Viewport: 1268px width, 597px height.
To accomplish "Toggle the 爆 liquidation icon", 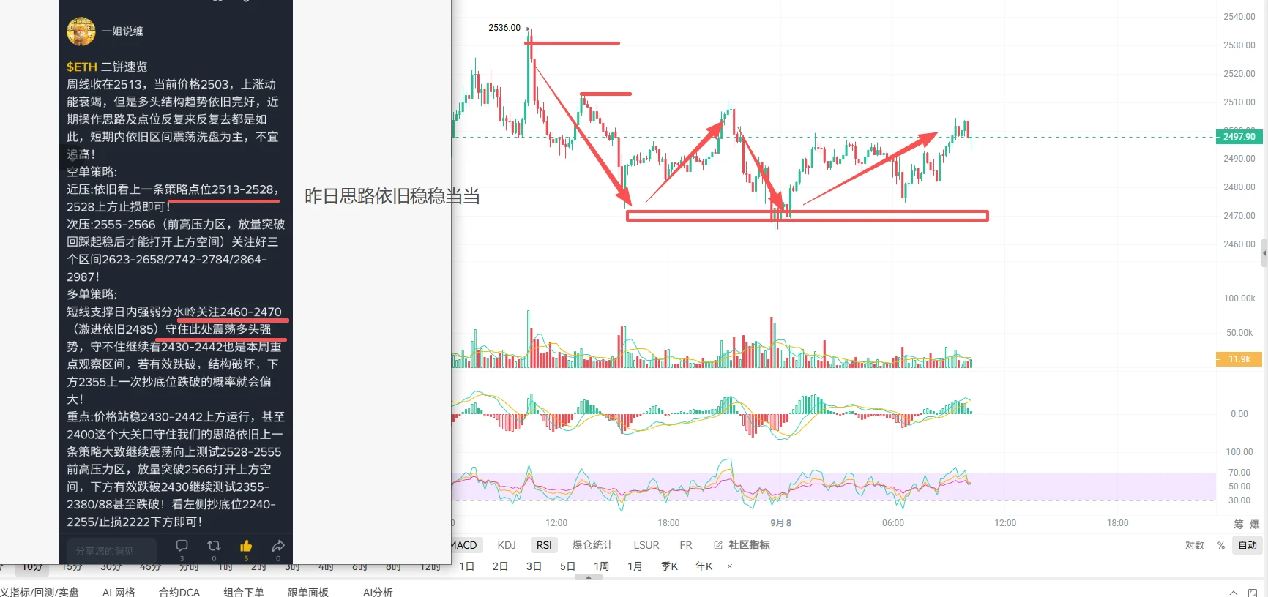I will 1255,524.
